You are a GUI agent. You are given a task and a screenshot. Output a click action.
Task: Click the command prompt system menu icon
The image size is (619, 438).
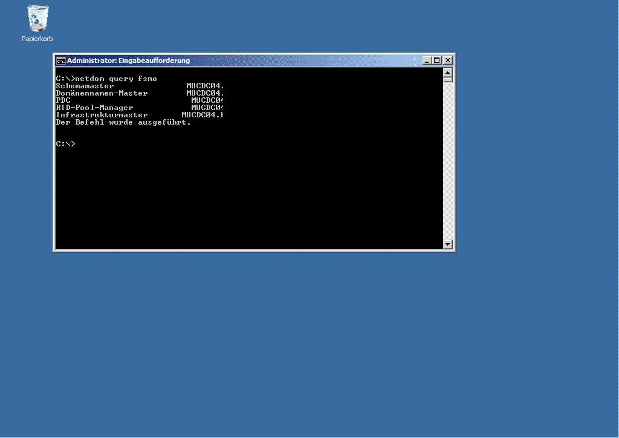[x=61, y=61]
